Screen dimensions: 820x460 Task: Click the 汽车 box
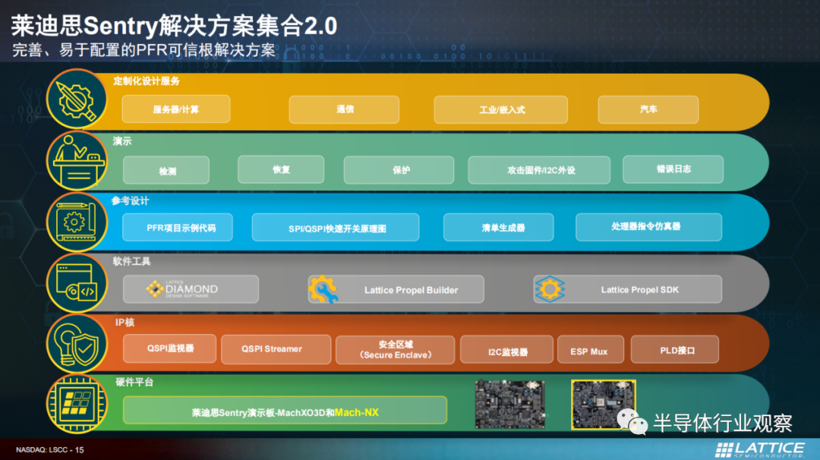(x=648, y=109)
